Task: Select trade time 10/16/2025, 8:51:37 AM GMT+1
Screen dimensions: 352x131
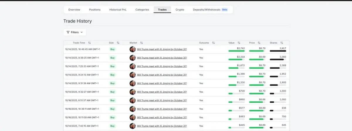Action: pyautogui.click(x=82, y=100)
